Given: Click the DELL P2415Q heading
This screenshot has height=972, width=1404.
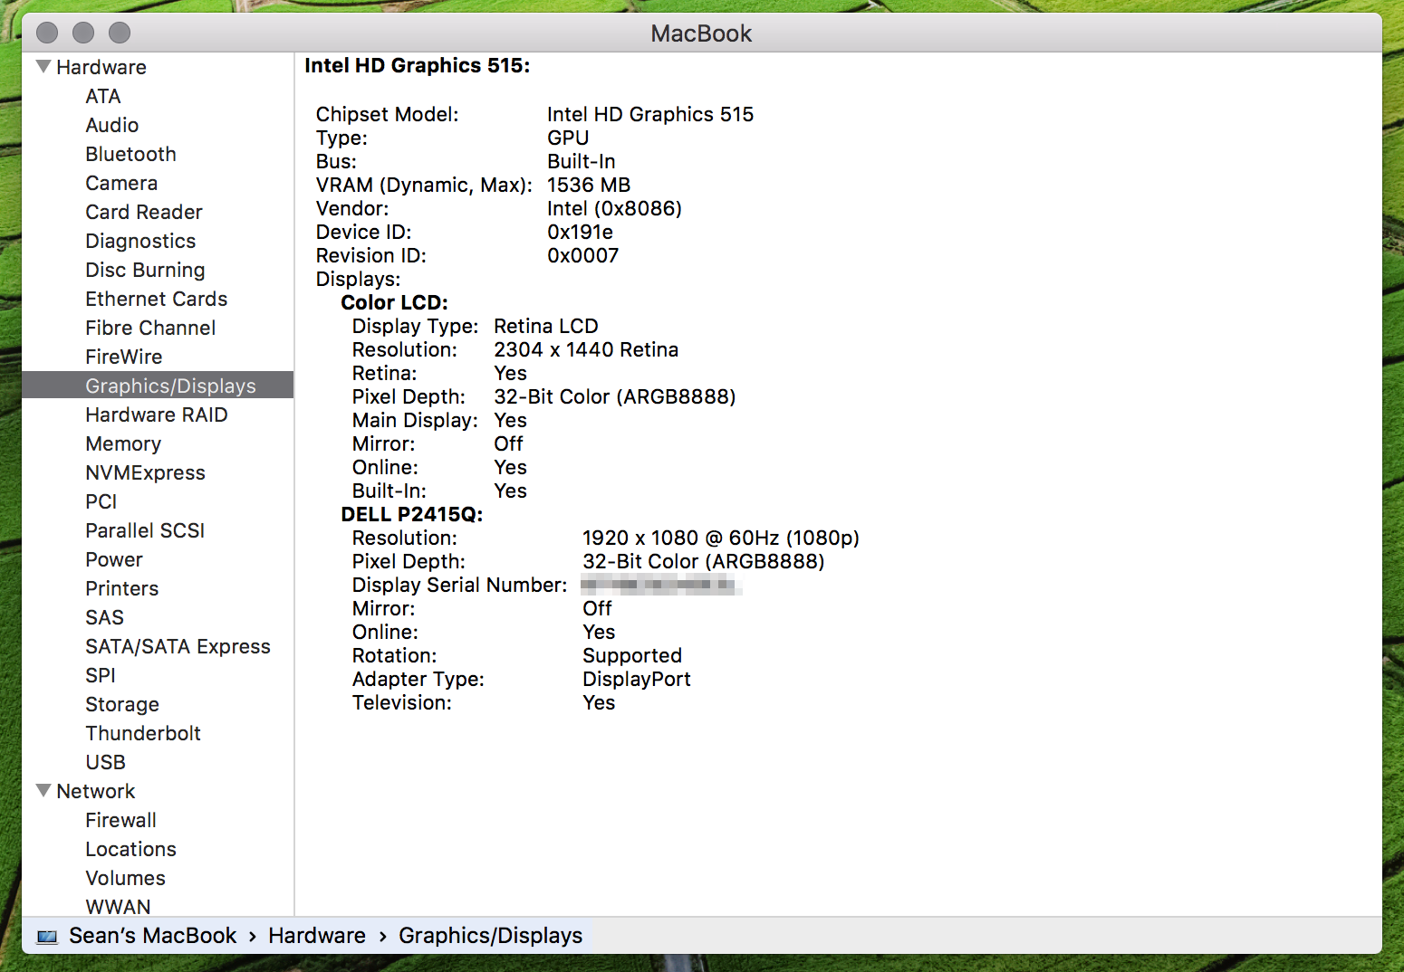Looking at the screenshot, I should (412, 514).
